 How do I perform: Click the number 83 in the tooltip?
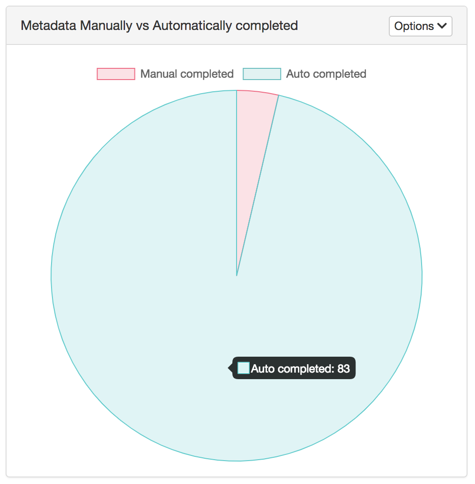point(343,369)
